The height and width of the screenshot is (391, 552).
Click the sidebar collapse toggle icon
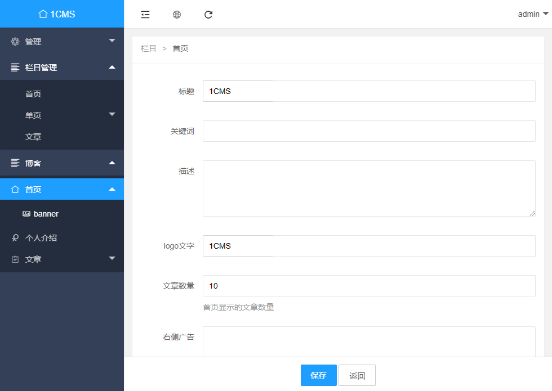(x=145, y=15)
